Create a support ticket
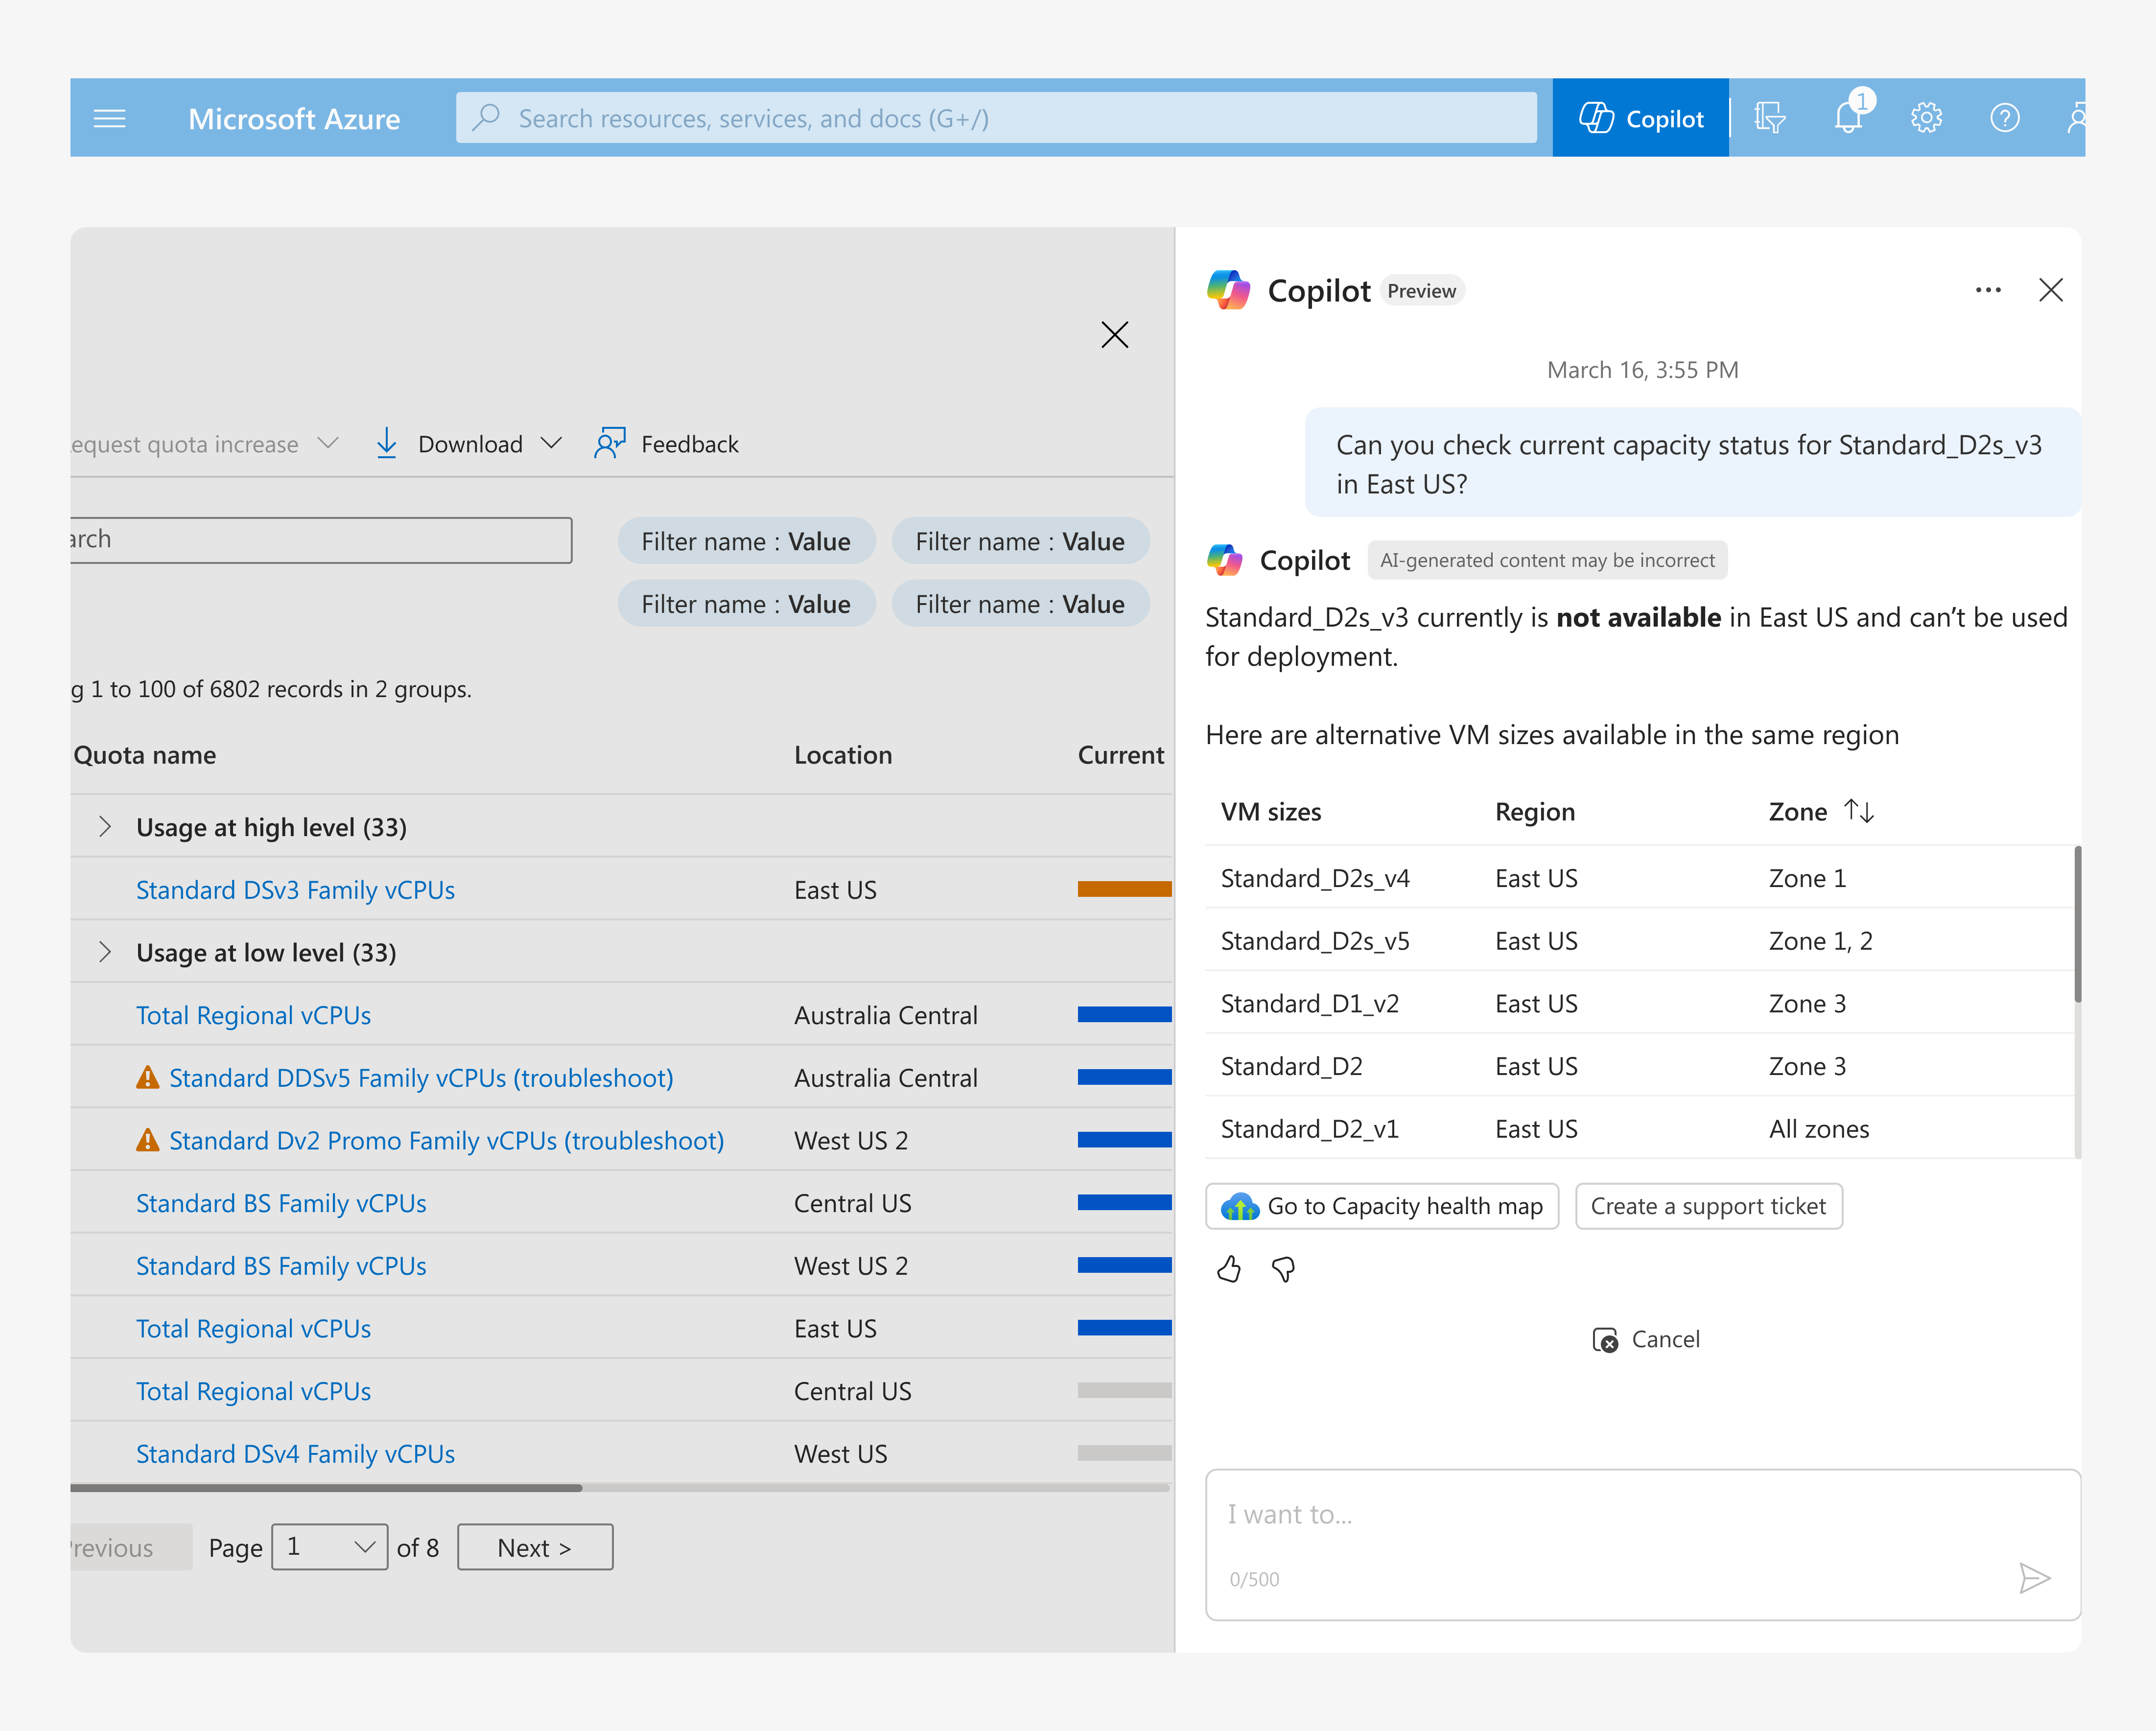 click(1708, 1206)
